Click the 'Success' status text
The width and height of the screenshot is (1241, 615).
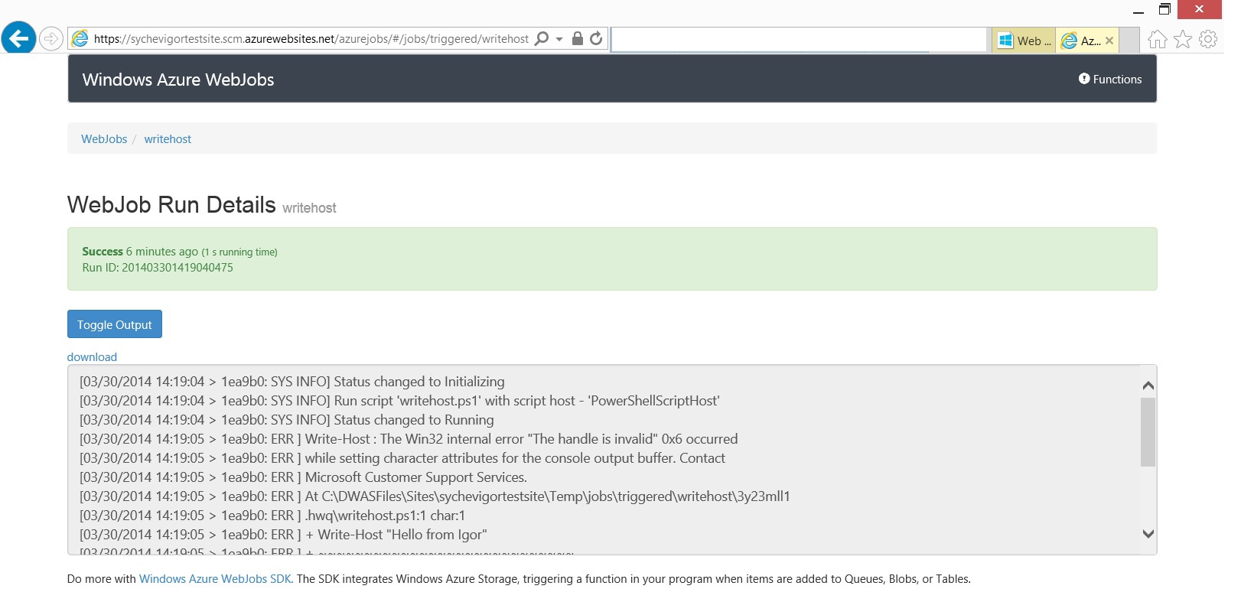coord(103,252)
